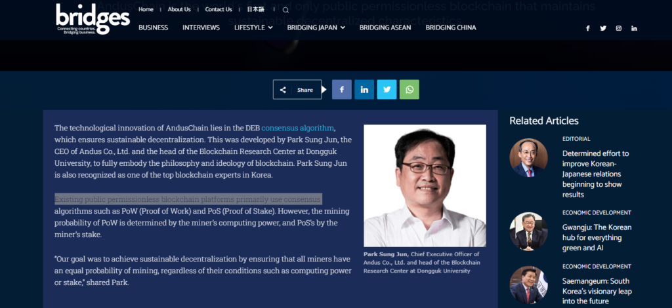The image size is (672, 308).
Task: Open the Contact Us link
Action: (219, 9)
